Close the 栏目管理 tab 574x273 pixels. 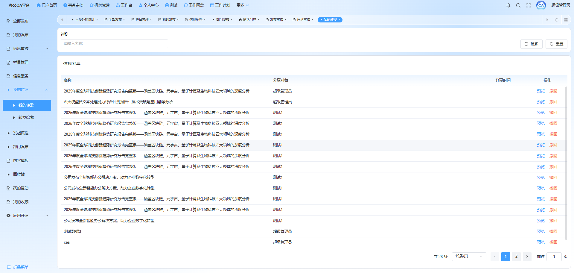click(151, 20)
